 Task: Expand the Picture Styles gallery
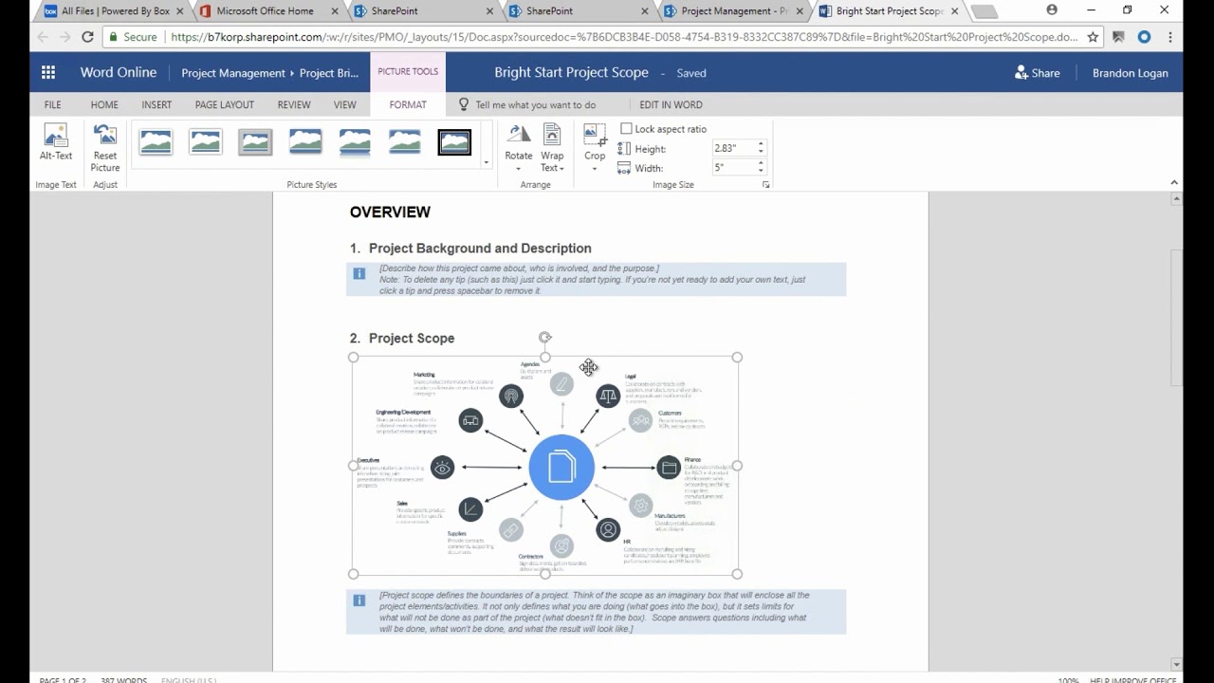pos(486,163)
